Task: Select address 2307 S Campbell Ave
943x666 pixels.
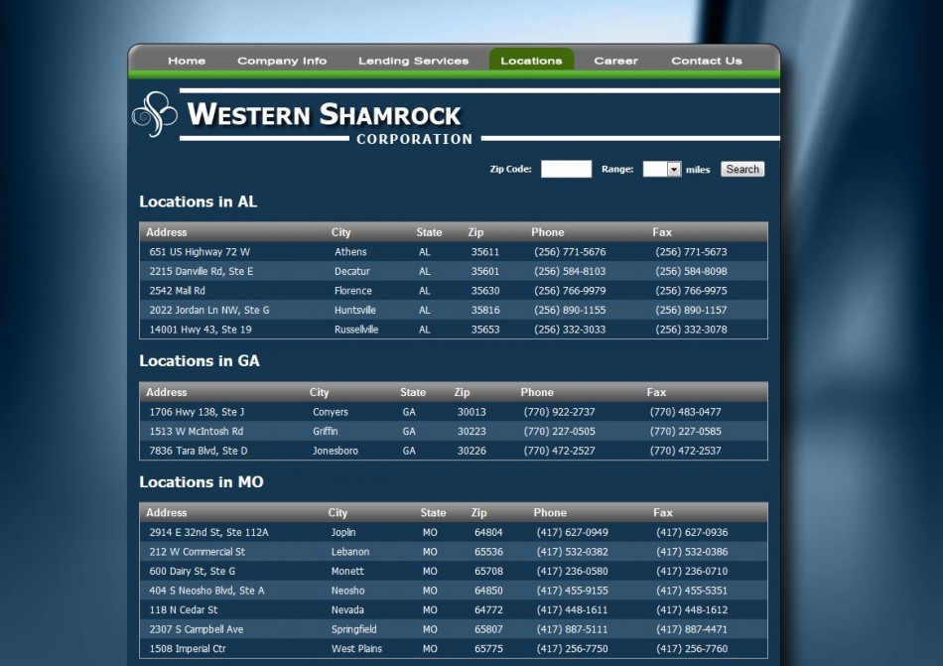Action: 197,629
